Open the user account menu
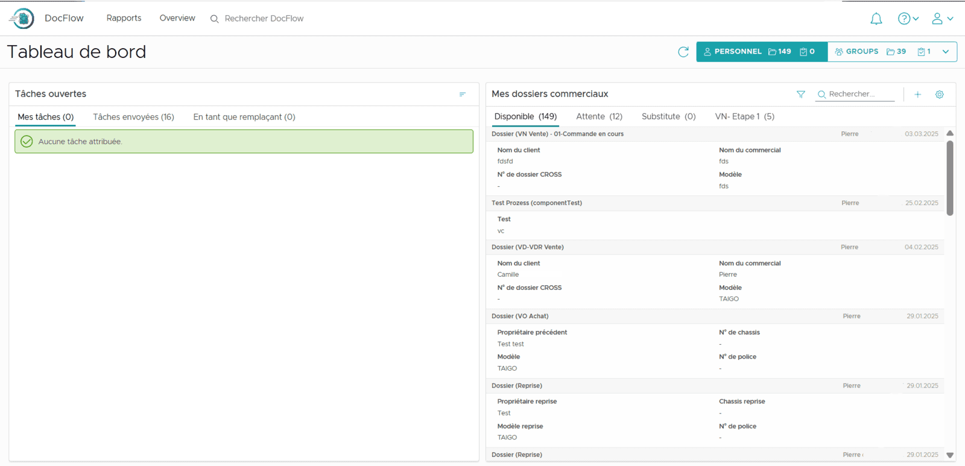Screen dimensions: 965x466 point(941,19)
